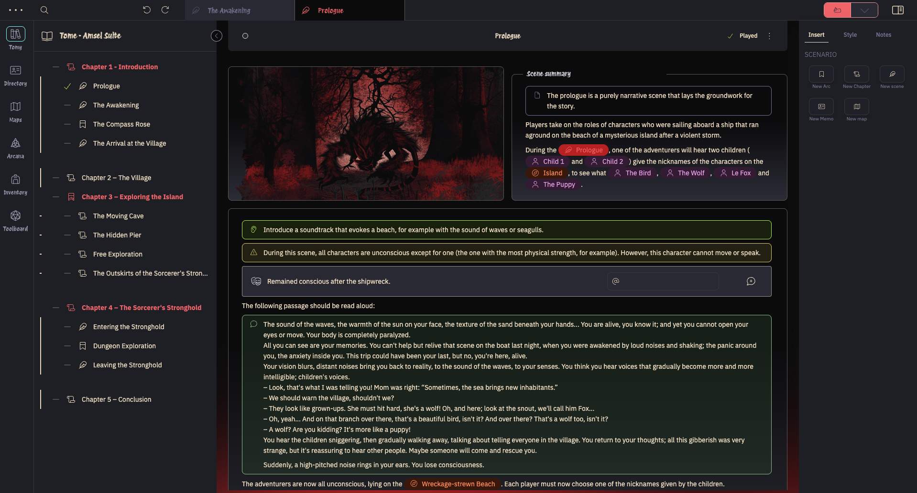Select The Hidden Pier scene in tree
Viewport: 917px width, 493px height.
click(117, 235)
